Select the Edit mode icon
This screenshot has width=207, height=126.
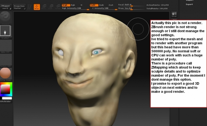pyautogui.click(x=29, y=7)
